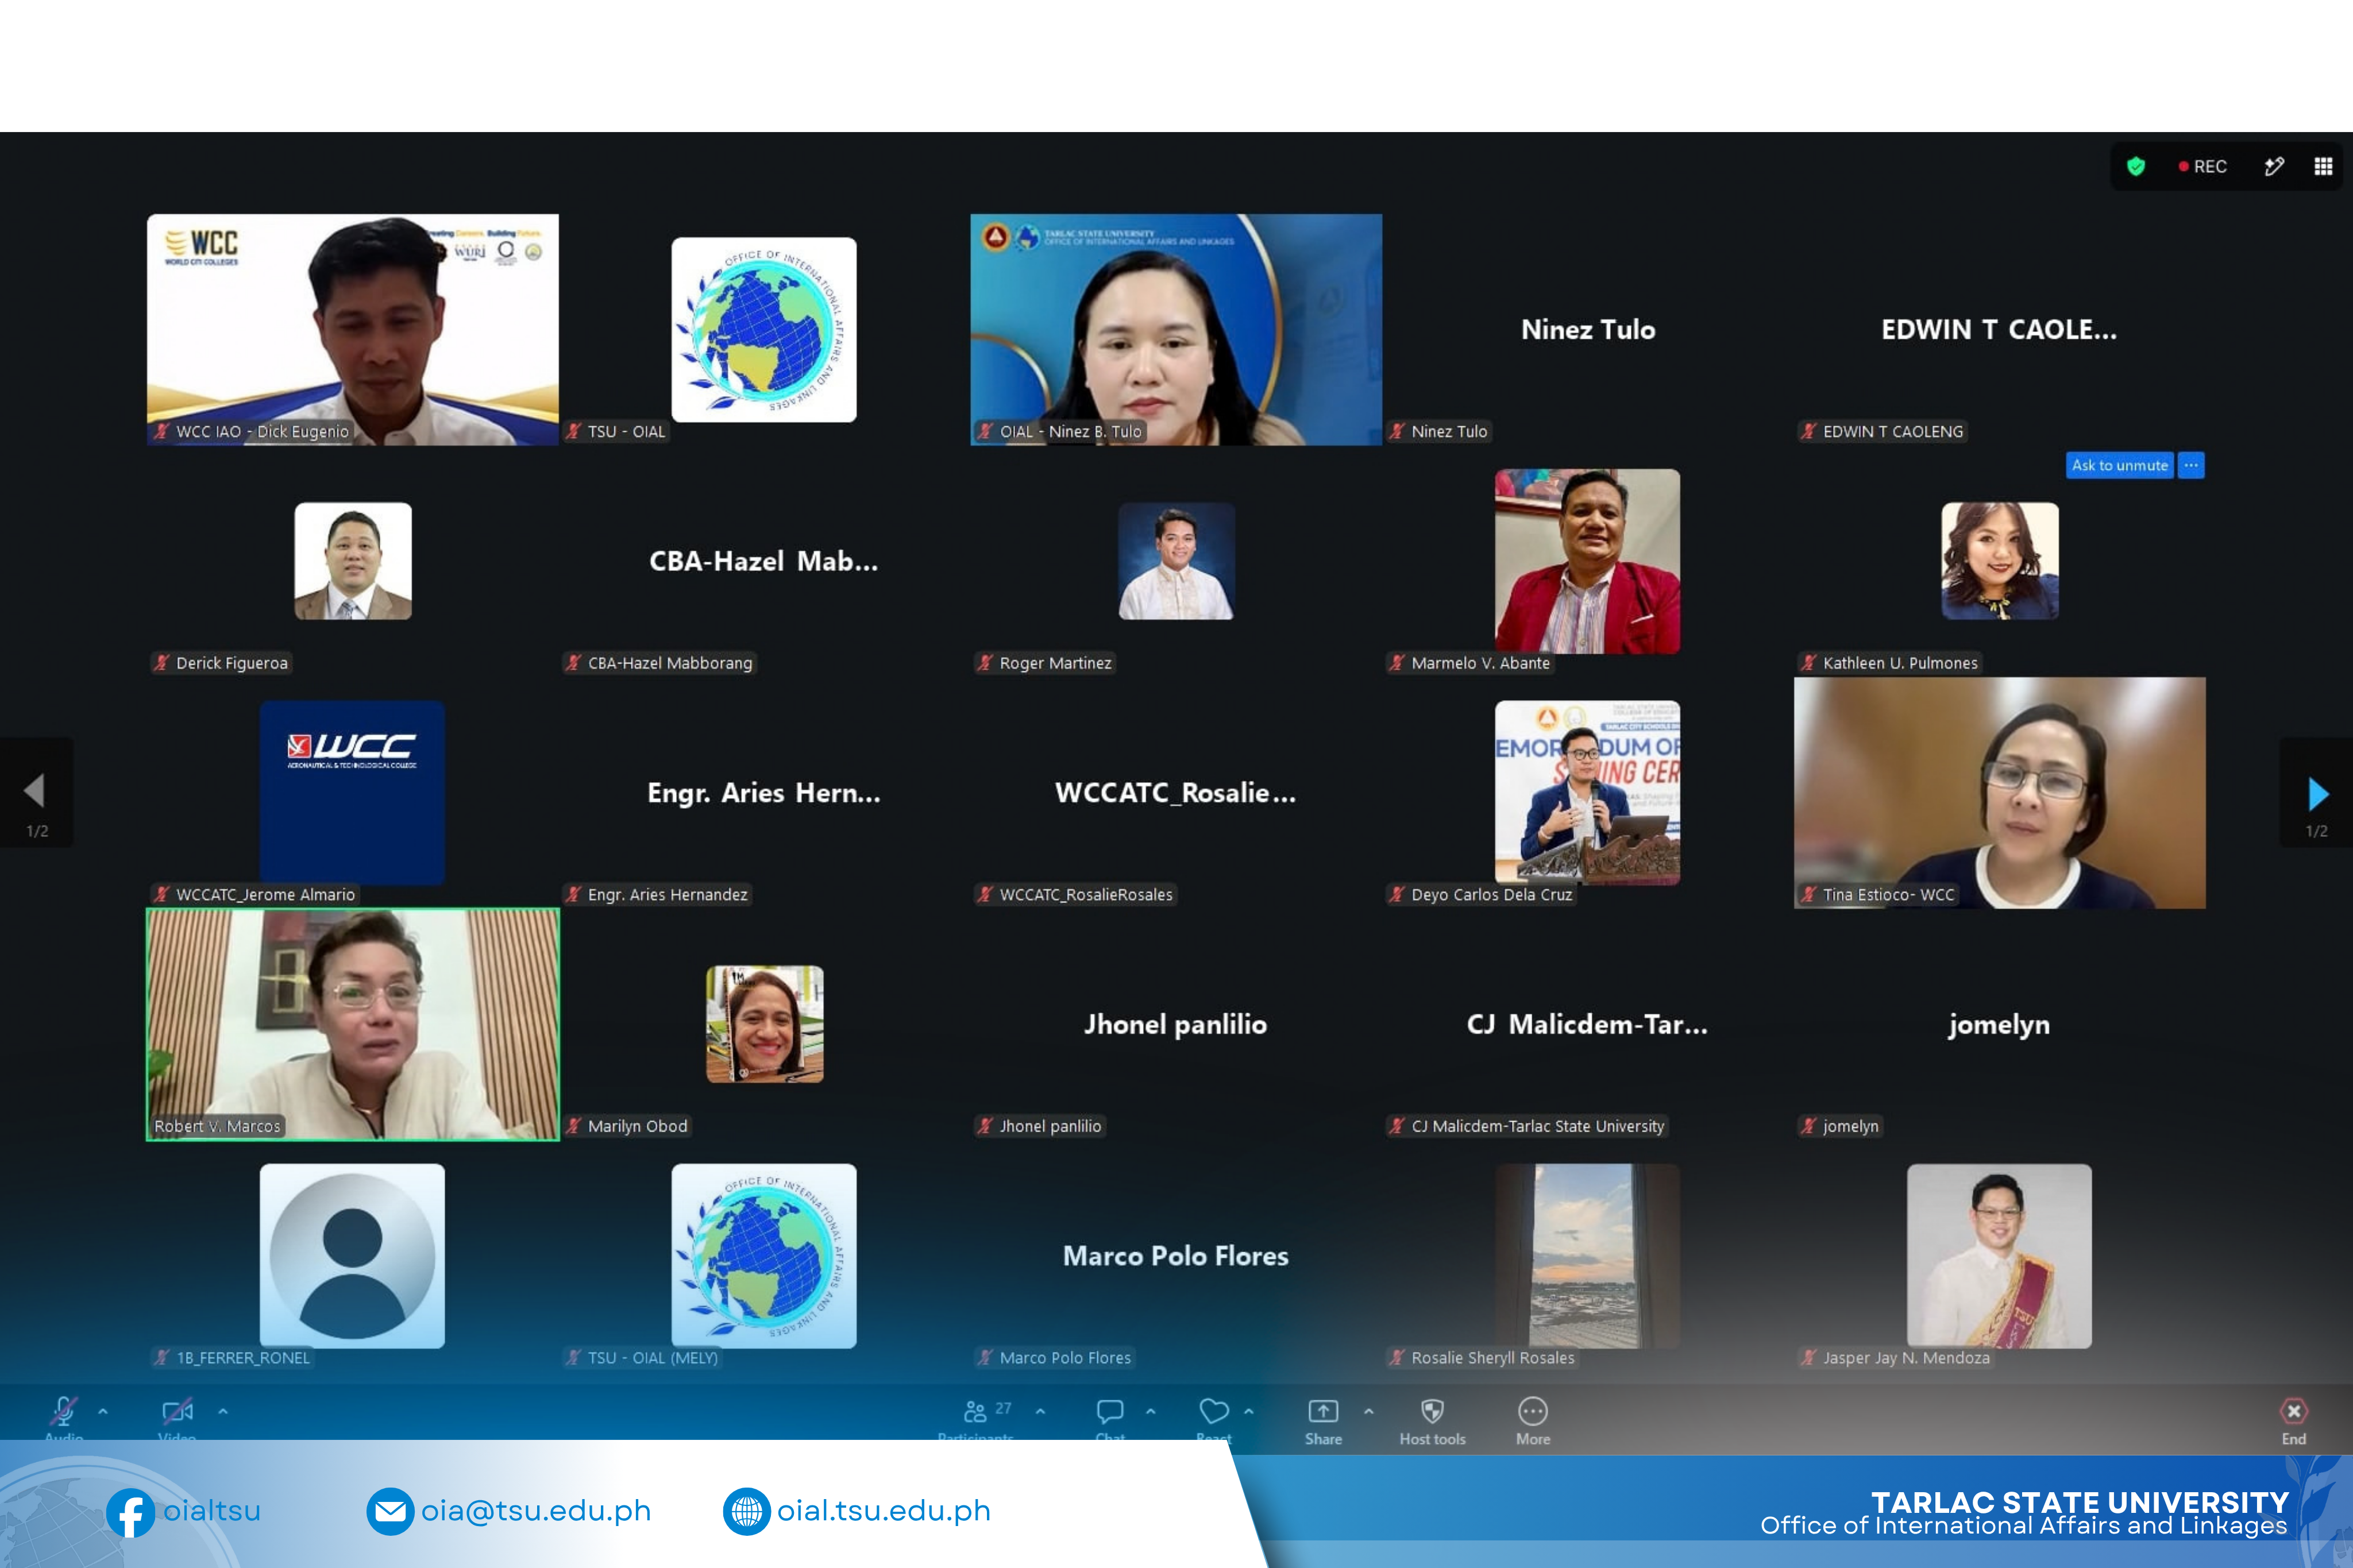The image size is (2353, 1568).
Task: Click the 'CJ Malicdem-Tarlac State University' name label
Action: pos(1537,1126)
